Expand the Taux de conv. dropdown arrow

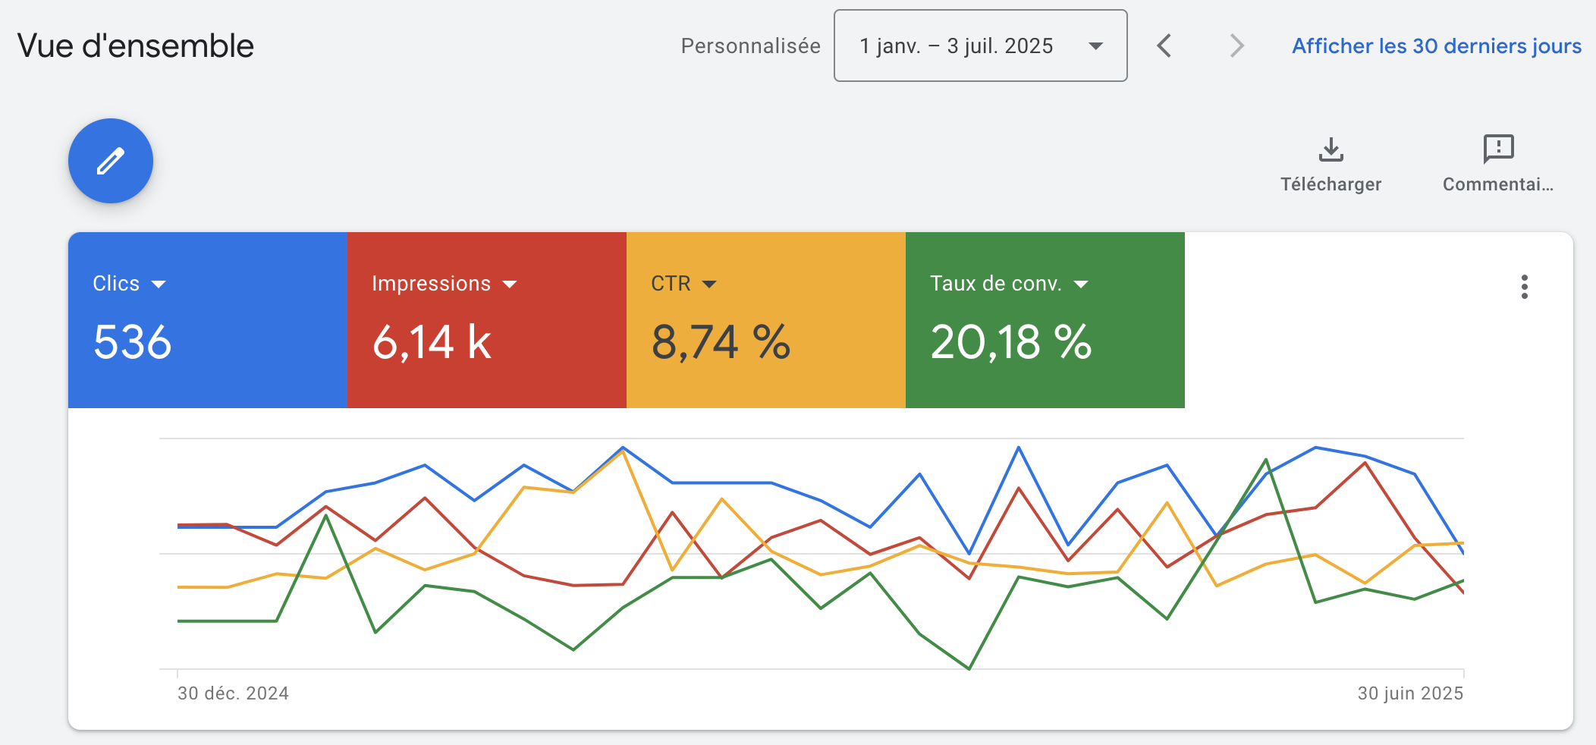point(1081,284)
